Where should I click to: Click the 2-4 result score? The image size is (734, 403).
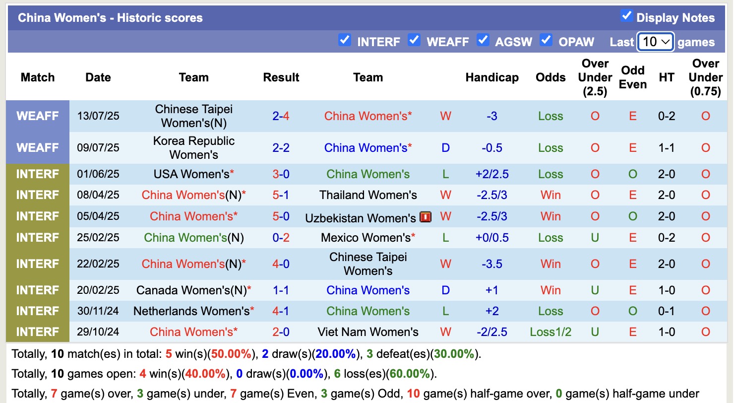pos(281,116)
